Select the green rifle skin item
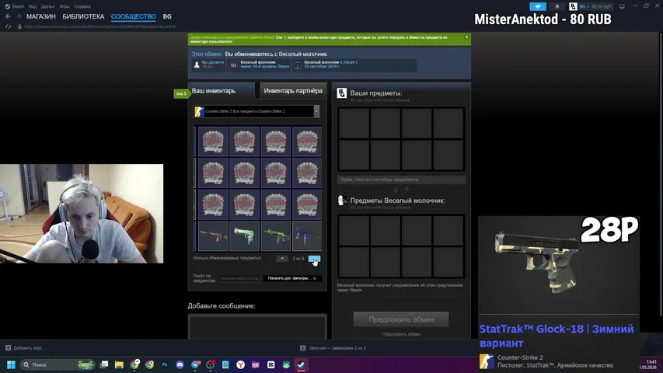663x373 pixels. click(x=276, y=236)
